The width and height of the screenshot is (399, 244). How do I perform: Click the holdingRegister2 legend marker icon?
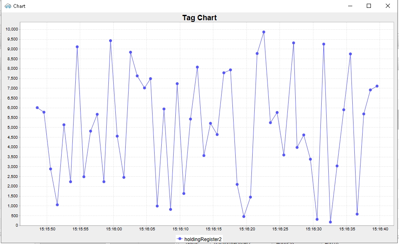(179, 239)
